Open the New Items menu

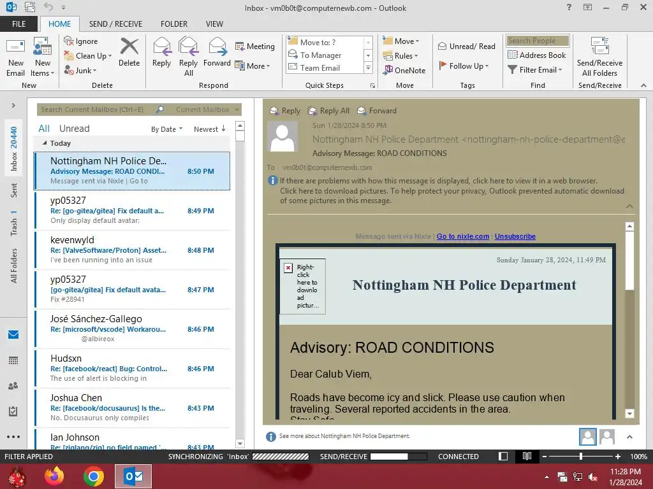42,57
